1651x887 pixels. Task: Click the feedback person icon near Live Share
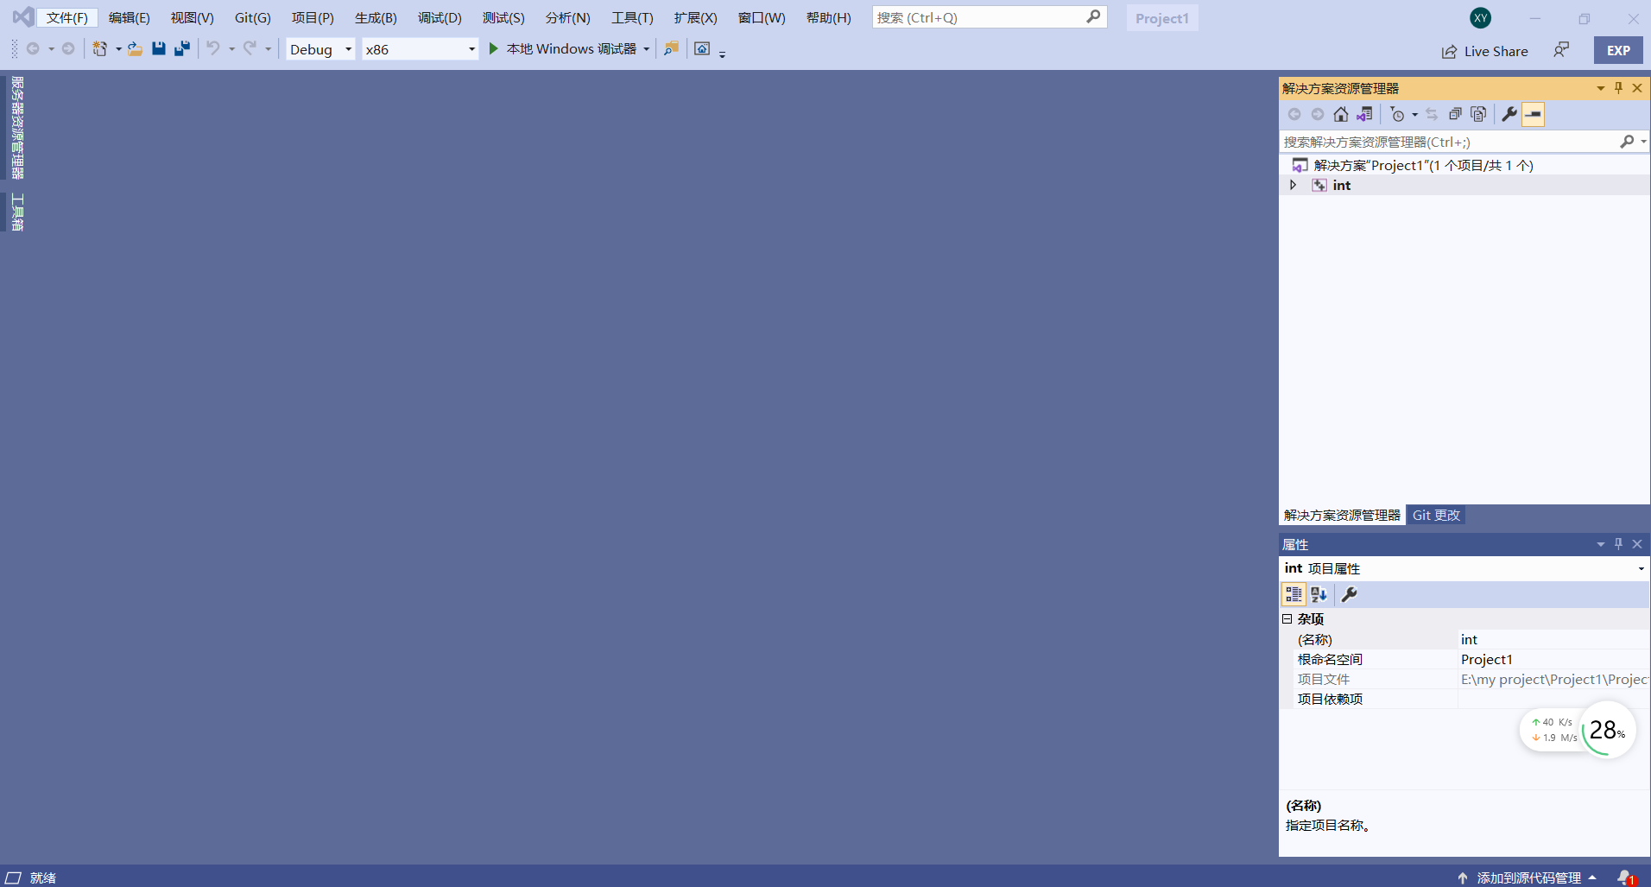point(1561,50)
